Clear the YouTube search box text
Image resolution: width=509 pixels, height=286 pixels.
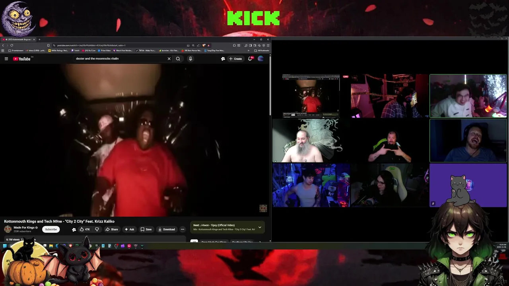pyautogui.click(x=169, y=59)
